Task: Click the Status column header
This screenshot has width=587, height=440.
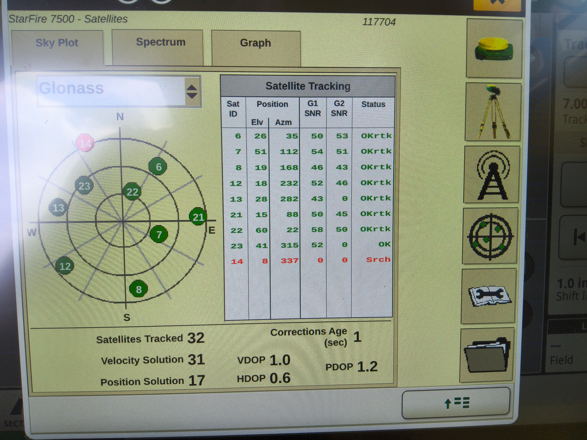Action: [373, 104]
